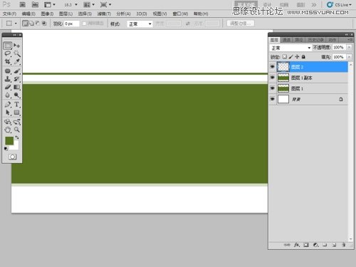Select the Magic Wand tool
This screenshot has height=267, width=356.
pos(16,53)
